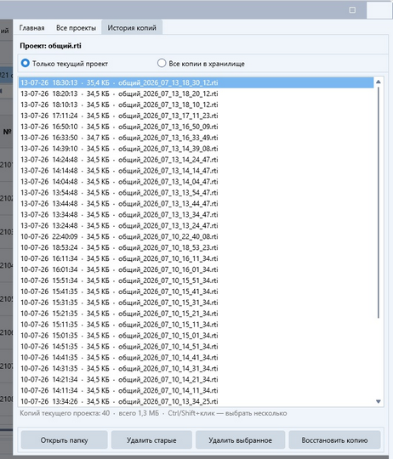Select backup entry from 13-07-26 16:33:50
393x459 pixels.
[196, 138]
